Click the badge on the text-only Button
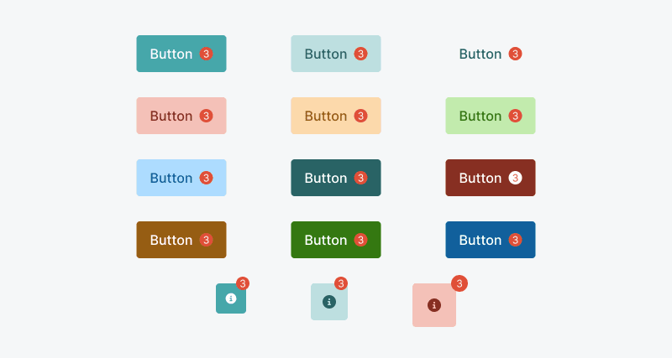Image resolution: width=672 pixels, height=358 pixels. [x=516, y=54]
